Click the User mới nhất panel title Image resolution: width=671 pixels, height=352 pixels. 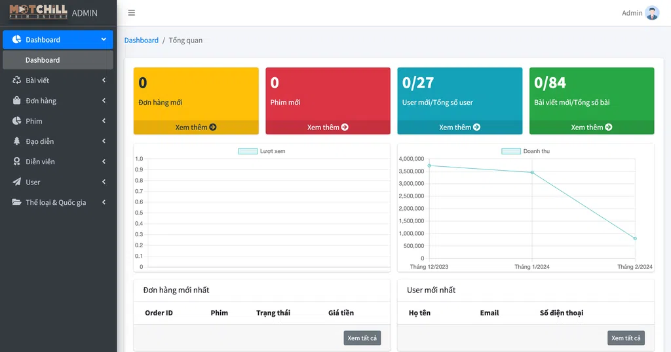431,290
